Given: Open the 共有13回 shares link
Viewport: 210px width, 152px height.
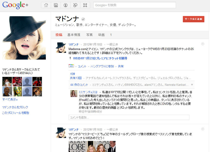Looking at the screenshot, I should point(76,78).
